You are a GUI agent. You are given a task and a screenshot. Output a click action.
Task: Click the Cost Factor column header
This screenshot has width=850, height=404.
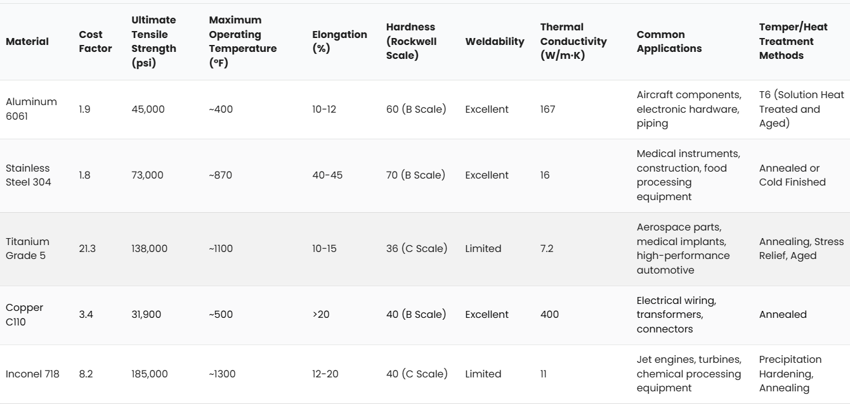[x=95, y=42]
